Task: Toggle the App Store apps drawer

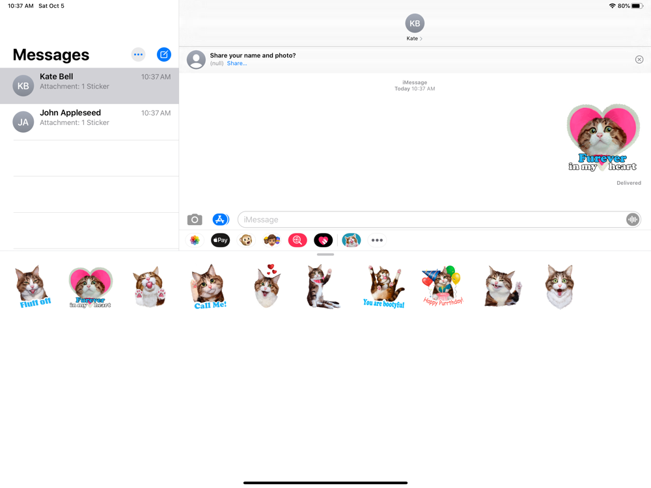Action: (x=221, y=219)
